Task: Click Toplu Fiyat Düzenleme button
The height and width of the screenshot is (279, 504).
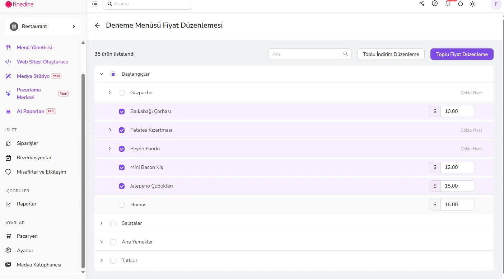Action: point(462,54)
